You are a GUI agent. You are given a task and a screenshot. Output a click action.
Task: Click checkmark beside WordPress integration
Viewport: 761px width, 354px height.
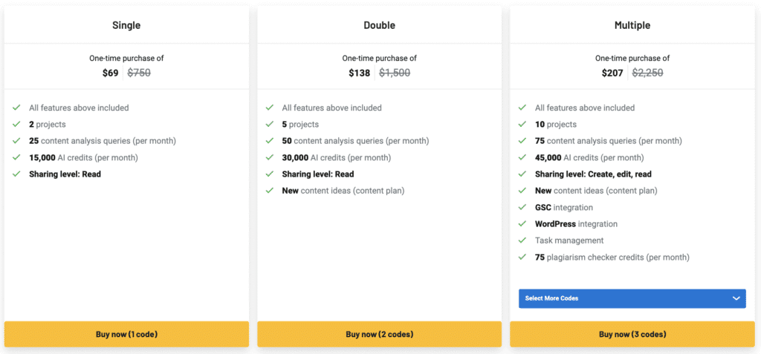(522, 224)
